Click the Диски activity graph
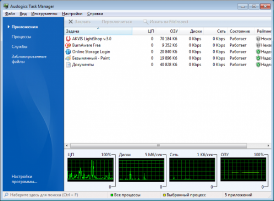 142,170
